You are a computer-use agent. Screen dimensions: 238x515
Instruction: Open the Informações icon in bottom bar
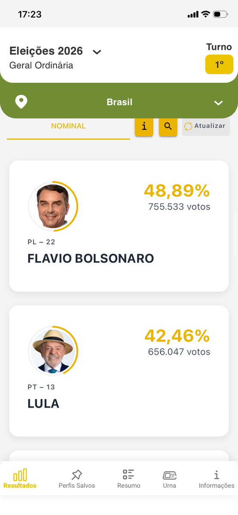216,475
